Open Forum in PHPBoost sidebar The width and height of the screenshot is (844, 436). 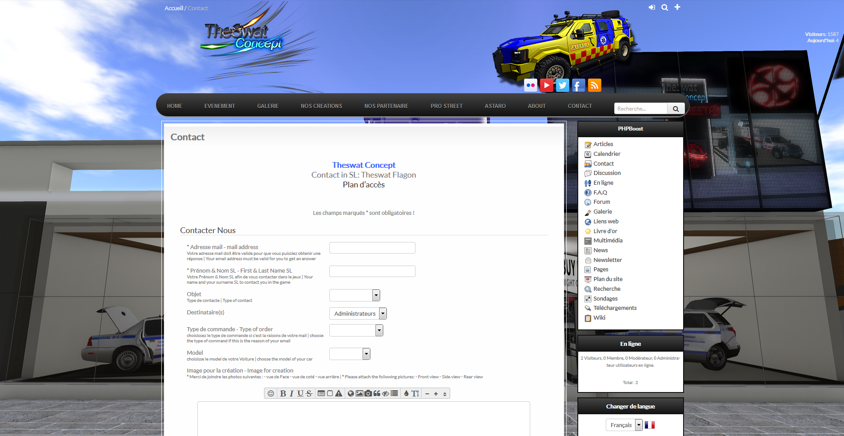602,202
